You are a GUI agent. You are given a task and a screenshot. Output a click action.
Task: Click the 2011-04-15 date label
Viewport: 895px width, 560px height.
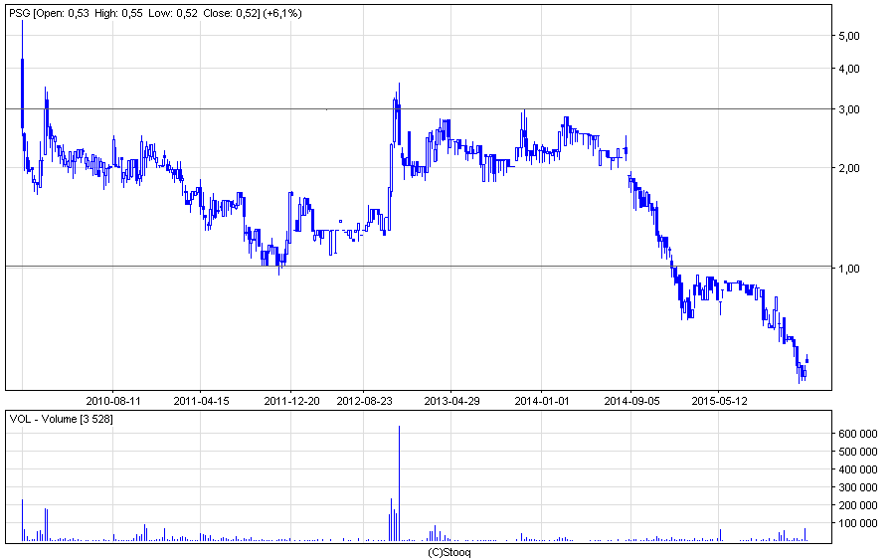tap(201, 401)
